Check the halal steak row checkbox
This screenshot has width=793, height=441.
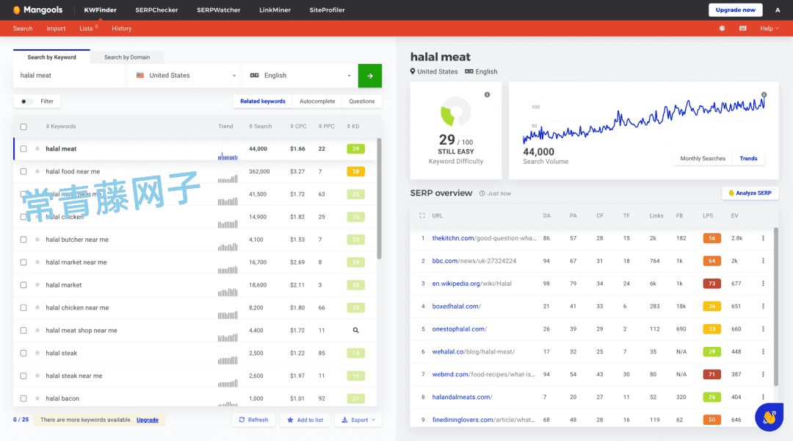click(23, 353)
